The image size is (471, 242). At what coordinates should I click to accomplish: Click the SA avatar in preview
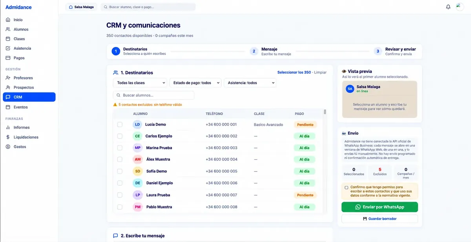(350, 89)
